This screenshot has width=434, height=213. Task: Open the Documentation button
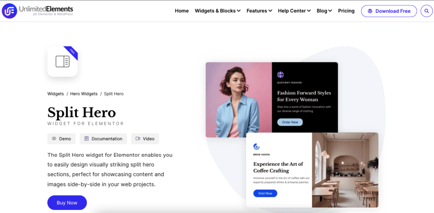103,139
